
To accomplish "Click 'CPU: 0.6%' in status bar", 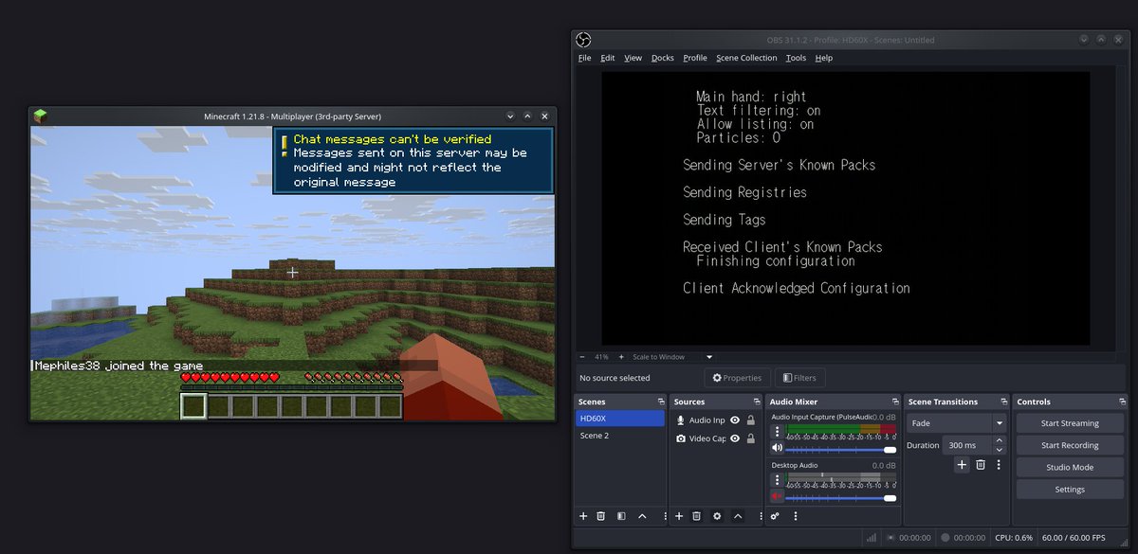I will 1014,538.
